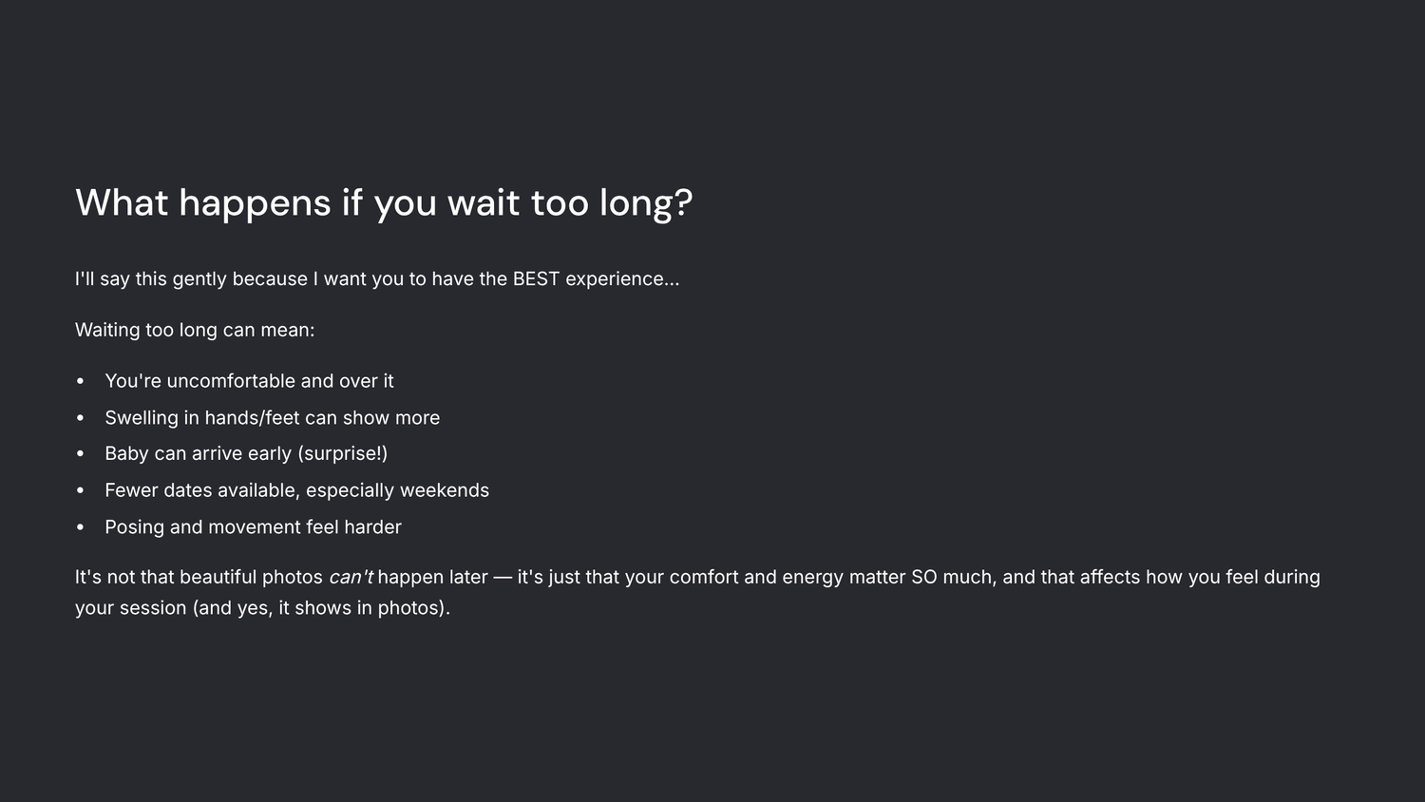Click the italic word 'can't' in closing paragraph

pyautogui.click(x=351, y=577)
